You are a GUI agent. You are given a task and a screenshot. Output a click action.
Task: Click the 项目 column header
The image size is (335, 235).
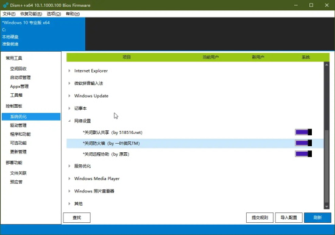coord(127,57)
